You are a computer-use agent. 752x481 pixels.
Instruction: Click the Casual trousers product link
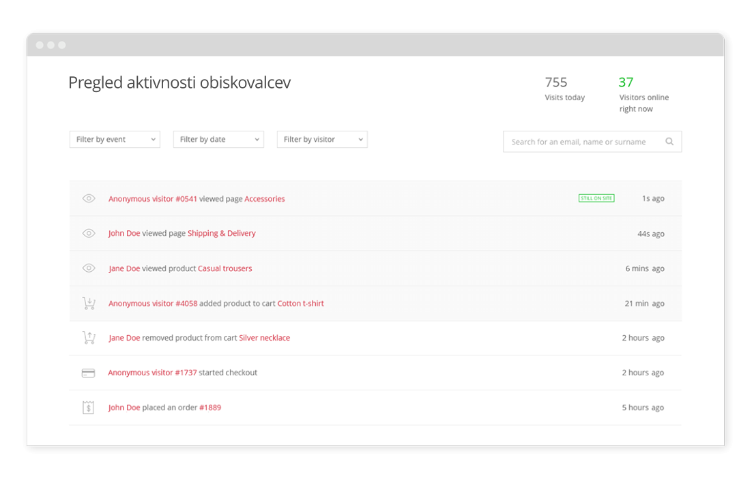[225, 268]
